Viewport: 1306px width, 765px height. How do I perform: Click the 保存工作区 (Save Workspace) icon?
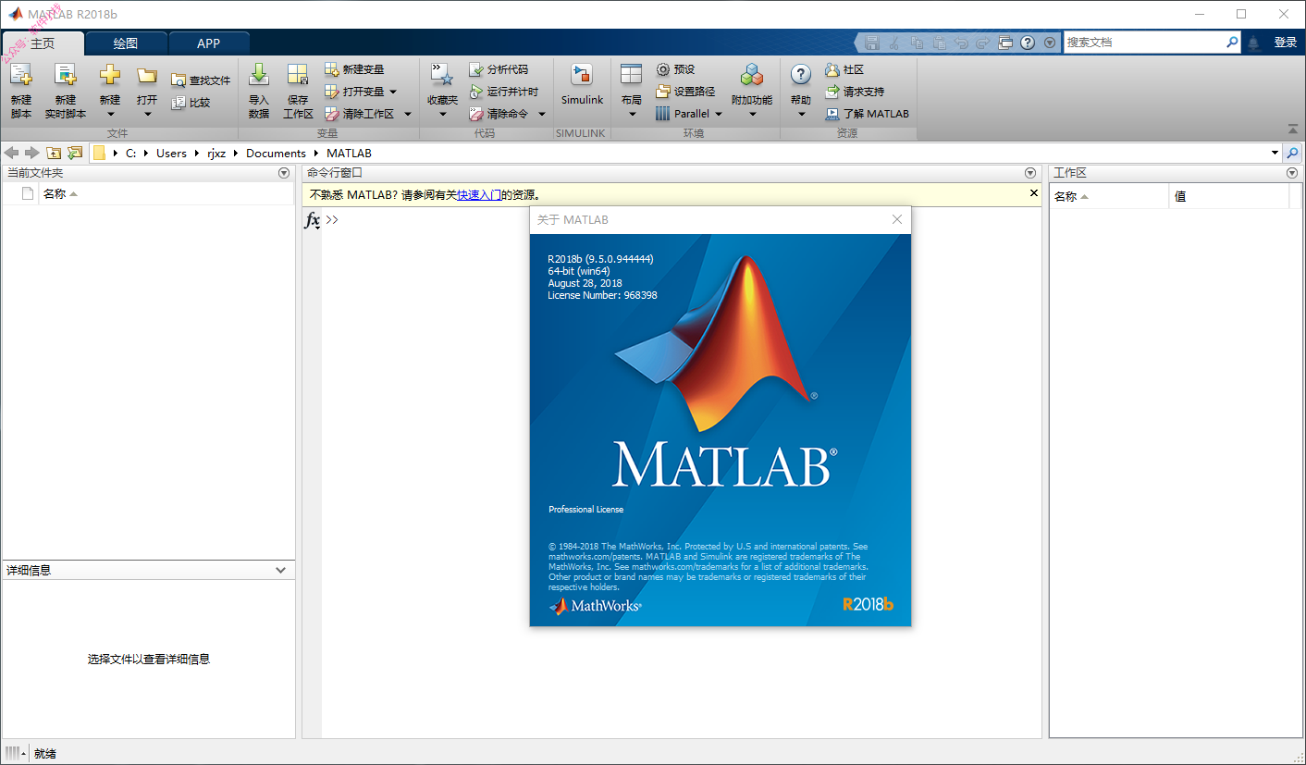(x=298, y=76)
